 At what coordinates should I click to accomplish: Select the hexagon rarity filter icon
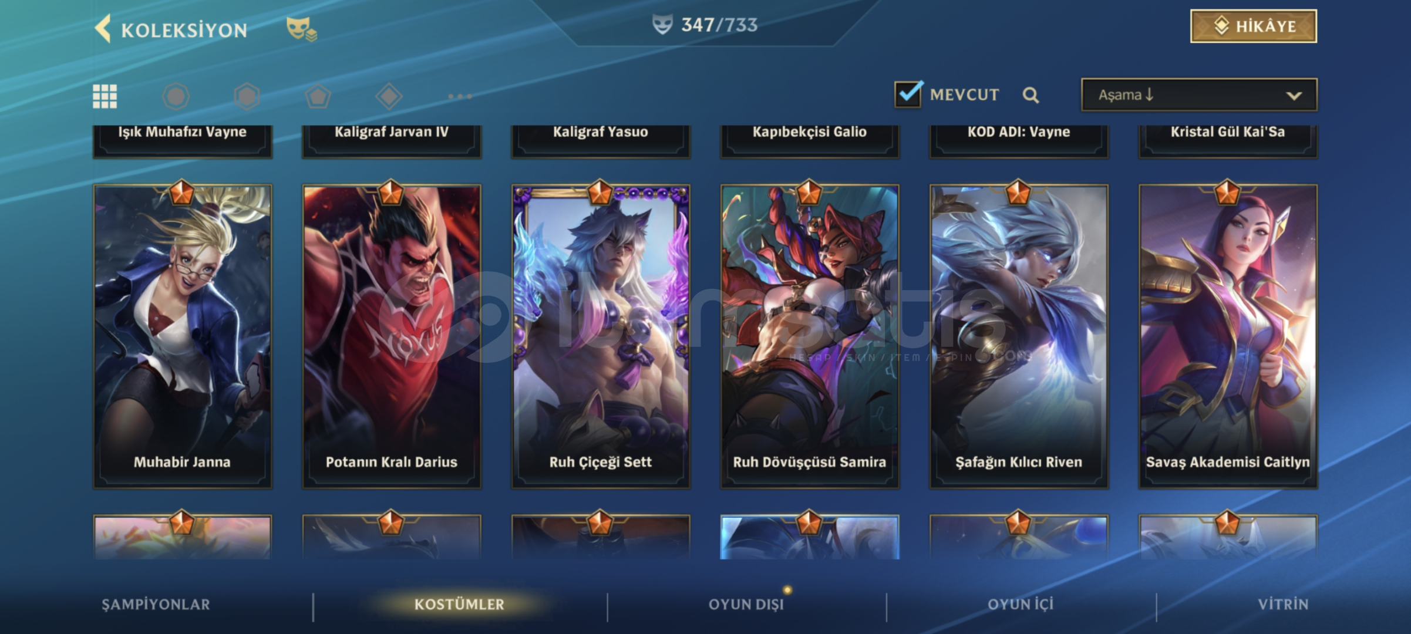pos(247,96)
